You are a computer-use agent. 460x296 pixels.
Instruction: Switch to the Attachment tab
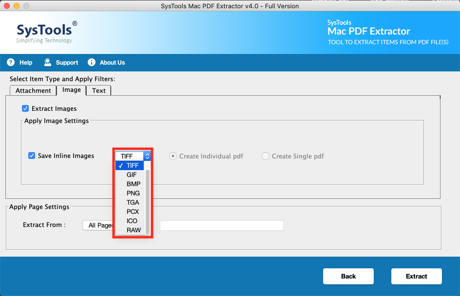coord(33,91)
